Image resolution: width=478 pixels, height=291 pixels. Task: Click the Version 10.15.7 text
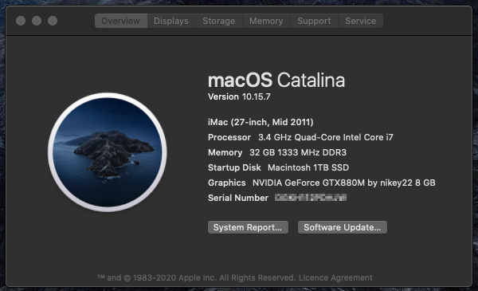pyautogui.click(x=239, y=96)
